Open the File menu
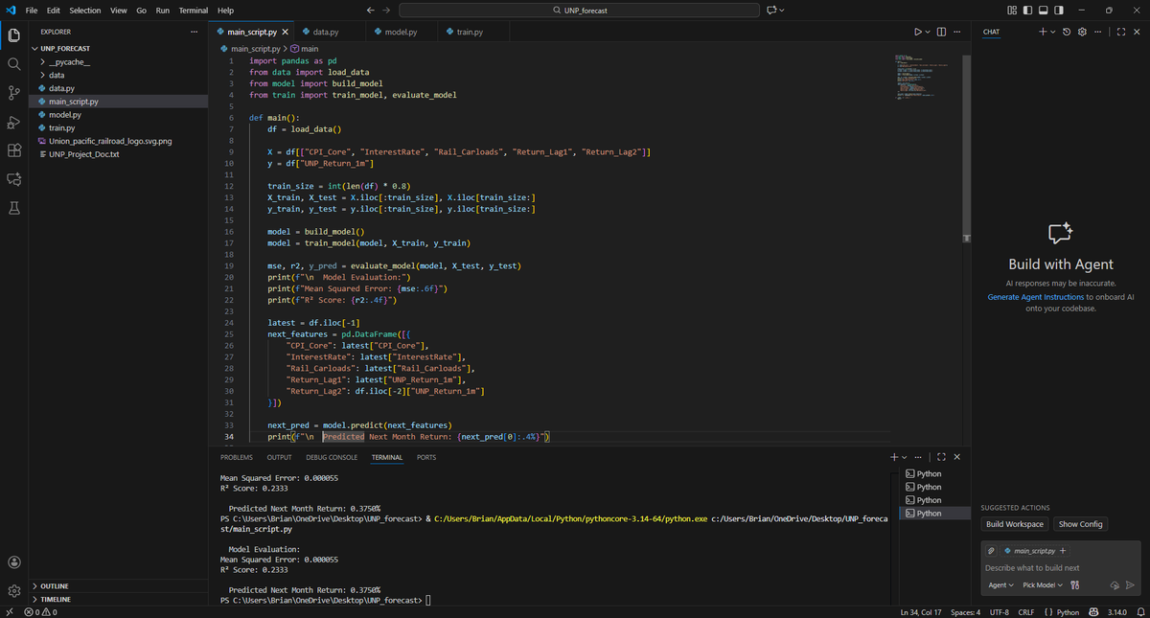 tap(32, 10)
